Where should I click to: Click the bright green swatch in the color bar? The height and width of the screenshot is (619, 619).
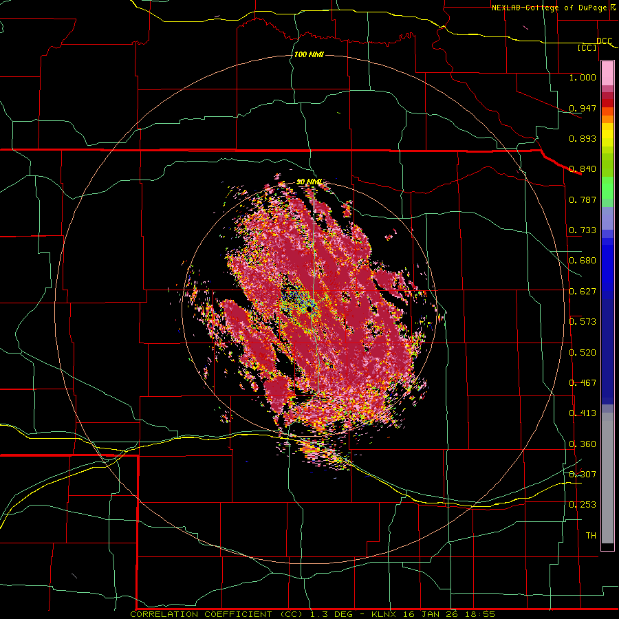point(607,188)
